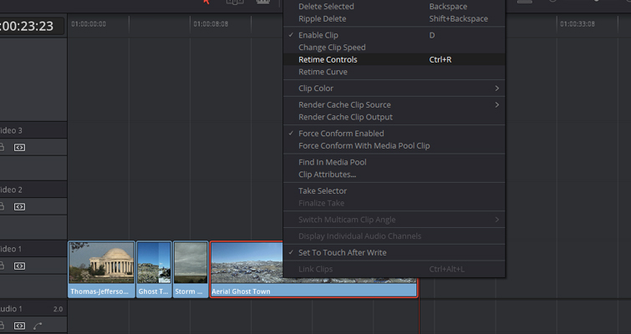Toggle Set To Touch After Write
This screenshot has height=334, width=631.
tap(342, 253)
